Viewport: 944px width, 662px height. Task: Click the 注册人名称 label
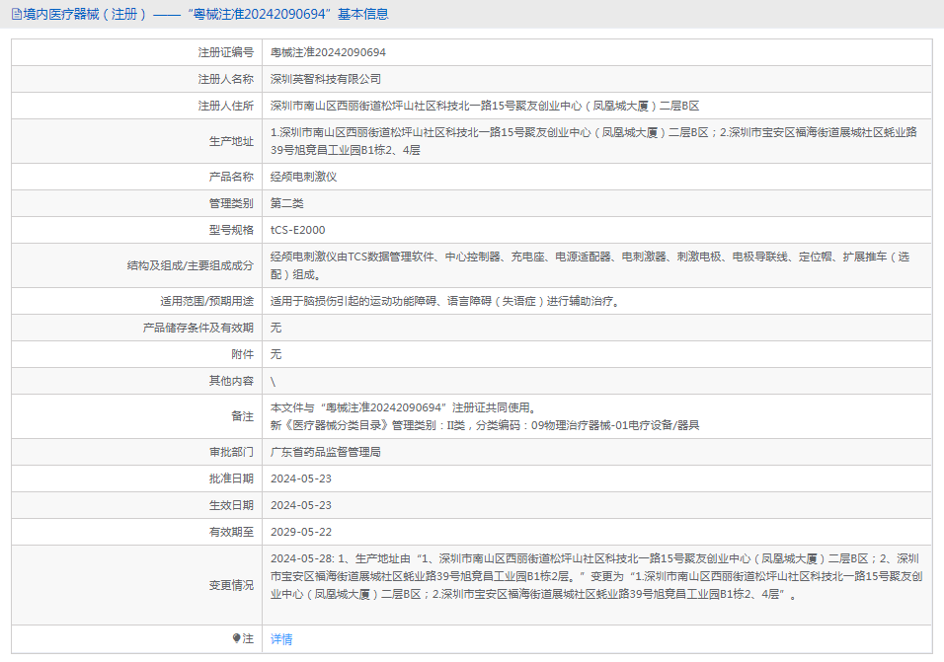[x=226, y=79]
